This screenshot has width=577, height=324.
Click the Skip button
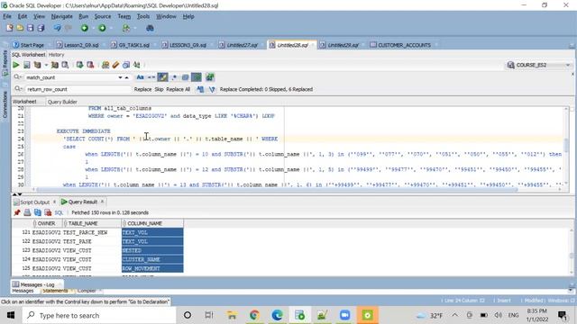coord(159,89)
